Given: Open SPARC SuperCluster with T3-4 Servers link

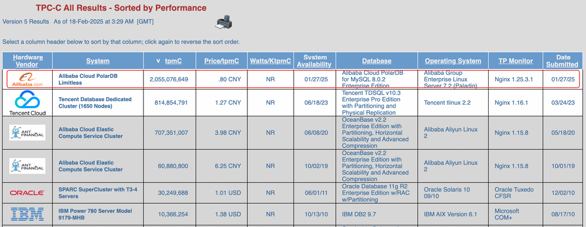Looking at the screenshot, I should (98, 192).
